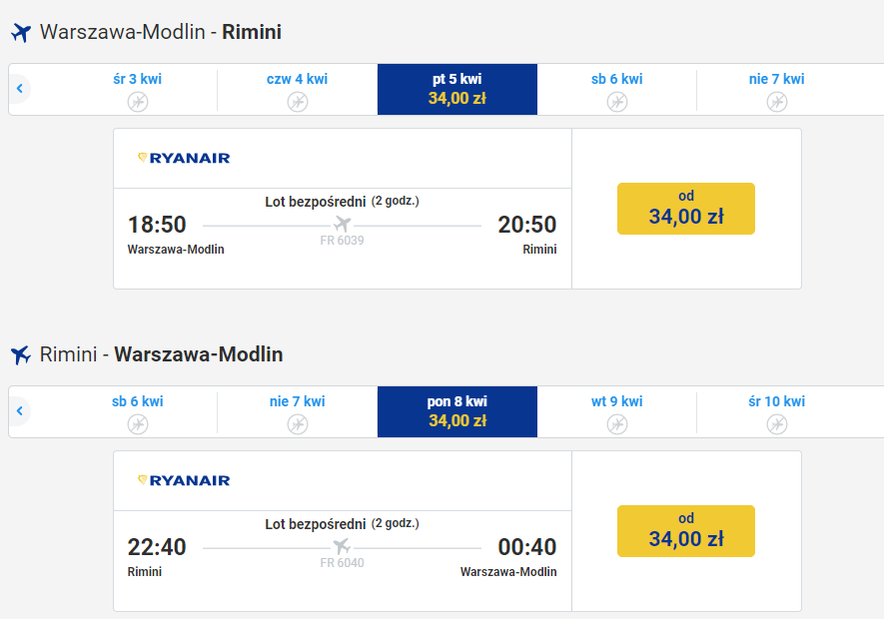The image size is (884, 619).
Task: Choose outbound fare od 34,00 zł
Action: click(x=686, y=209)
